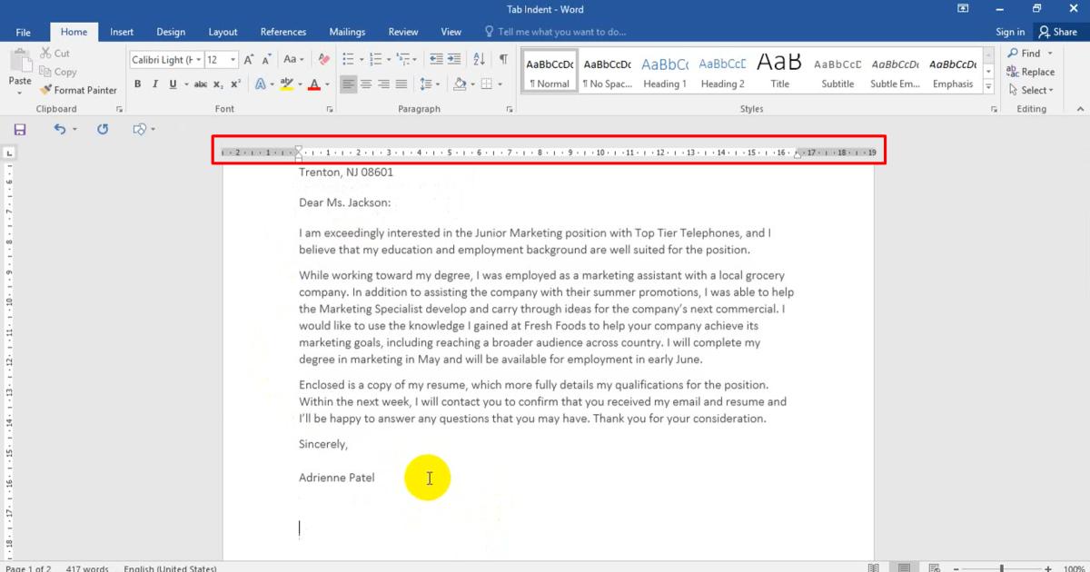This screenshot has width=1090, height=572.
Task: Center the paragraph text
Action: coord(366,84)
